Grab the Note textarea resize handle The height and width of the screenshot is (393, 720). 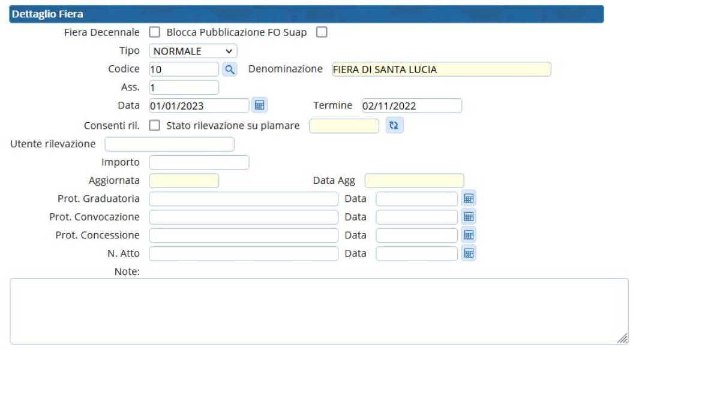(x=622, y=338)
